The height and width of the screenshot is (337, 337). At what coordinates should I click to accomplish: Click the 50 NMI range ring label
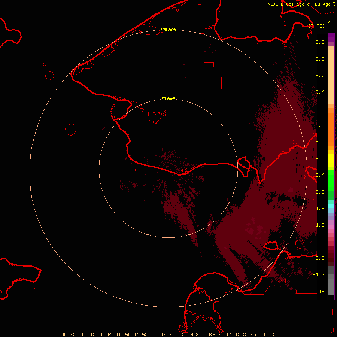pyautogui.click(x=168, y=99)
